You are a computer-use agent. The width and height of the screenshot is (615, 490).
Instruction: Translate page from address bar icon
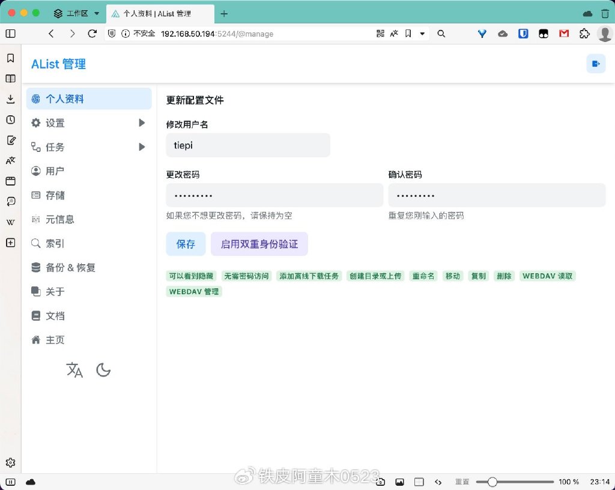pos(394,34)
